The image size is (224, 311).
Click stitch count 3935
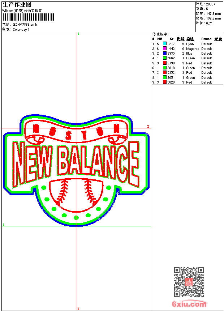pyautogui.click(x=171, y=54)
